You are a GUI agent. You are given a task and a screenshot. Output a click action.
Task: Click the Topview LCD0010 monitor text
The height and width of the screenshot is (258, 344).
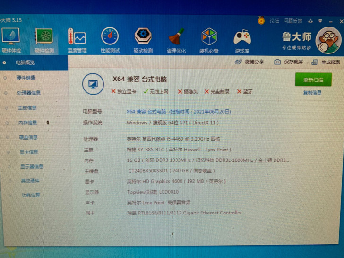tap(153, 192)
